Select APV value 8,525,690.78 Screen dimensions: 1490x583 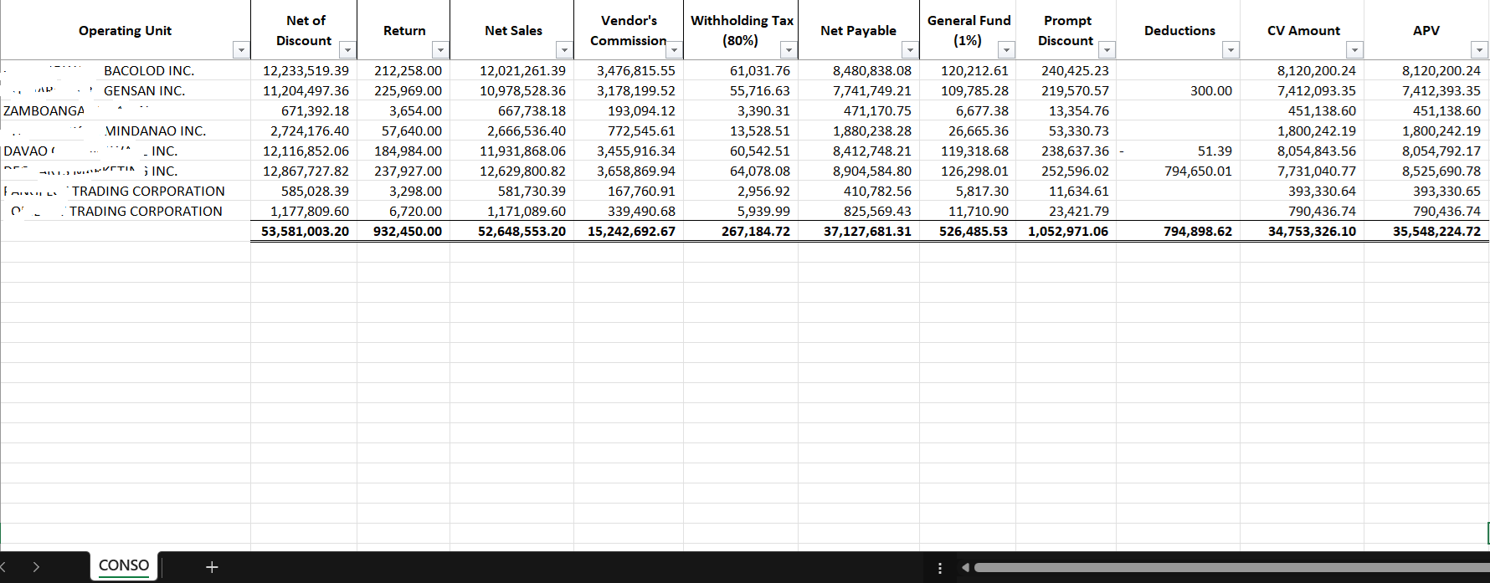[x=1441, y=171]
